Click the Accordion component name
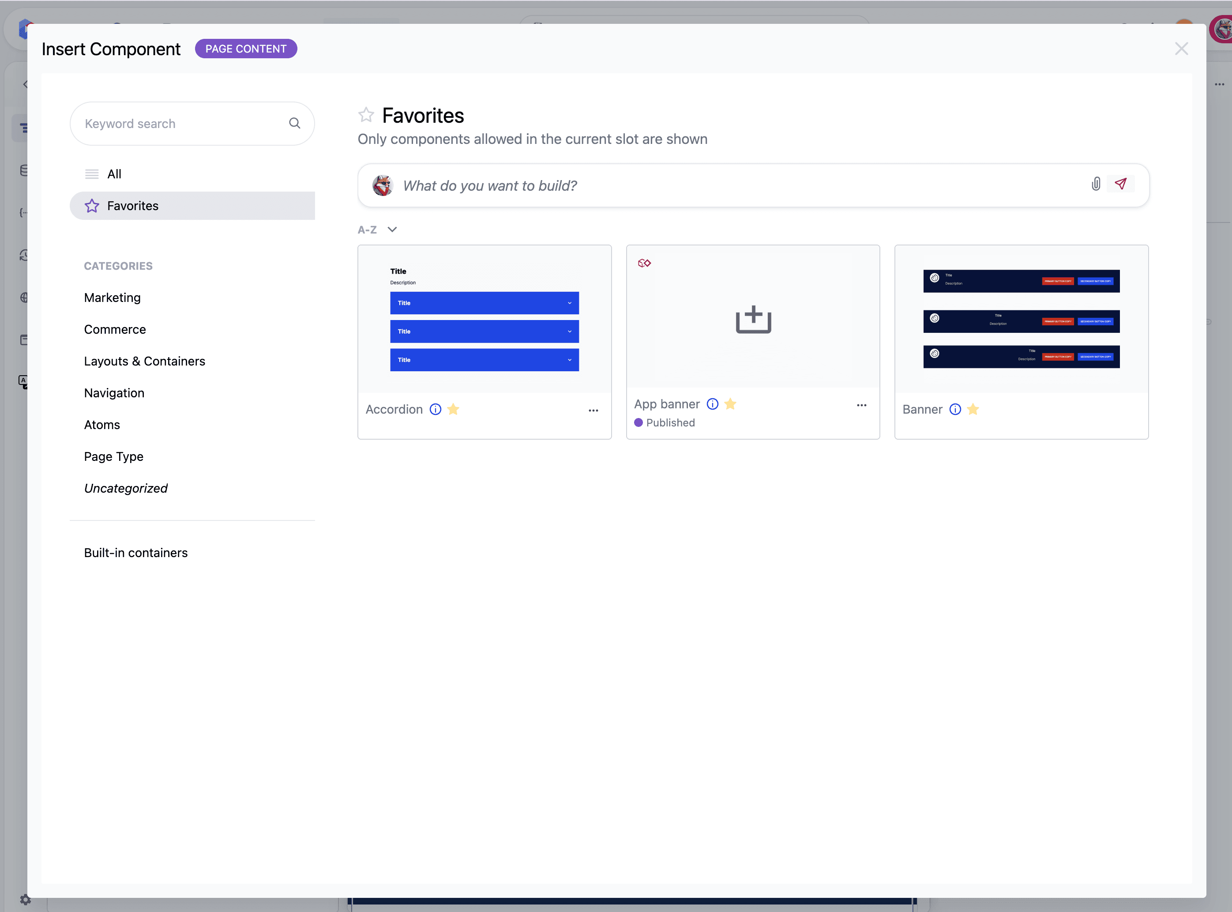Image resolution: width=1232 pixels, height=912 pixels. pyautogui.click(x=394, y=410)
